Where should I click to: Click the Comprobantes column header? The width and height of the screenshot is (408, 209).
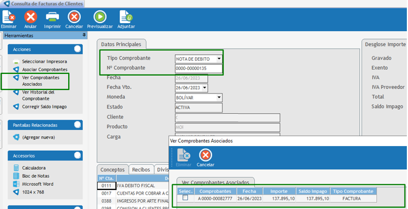(215, 191)
